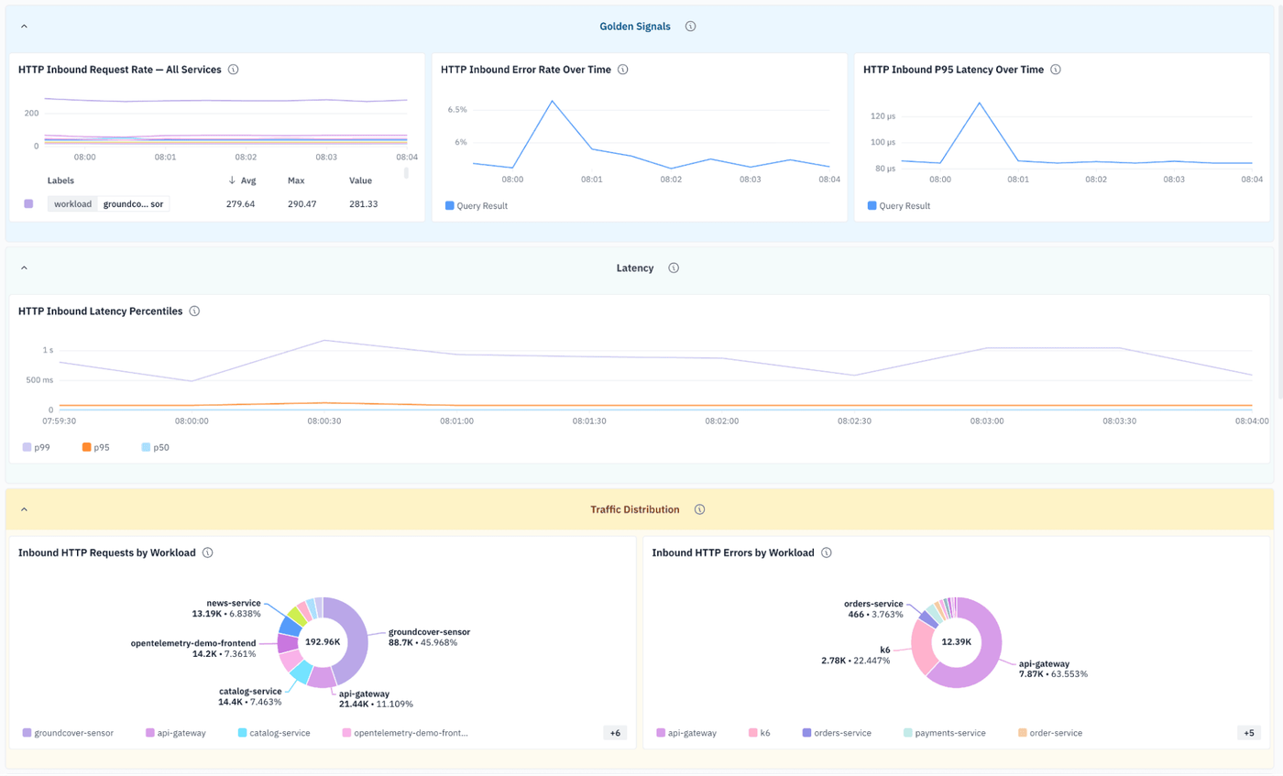The width and height of the screenshot is (1283, 776).
Task: Collapse the Golden Signals section
Action: 24,27
